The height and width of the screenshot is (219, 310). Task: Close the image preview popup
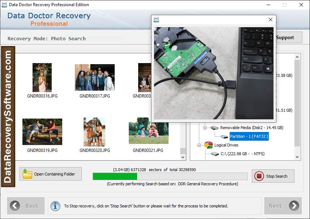tap(270, 20)
